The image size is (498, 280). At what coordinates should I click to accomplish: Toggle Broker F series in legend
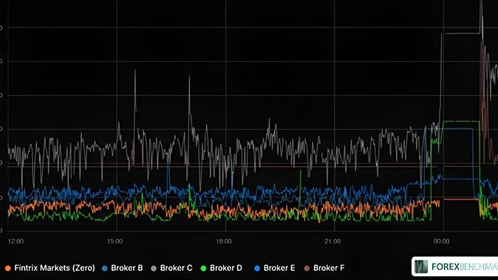pos(324,268)
